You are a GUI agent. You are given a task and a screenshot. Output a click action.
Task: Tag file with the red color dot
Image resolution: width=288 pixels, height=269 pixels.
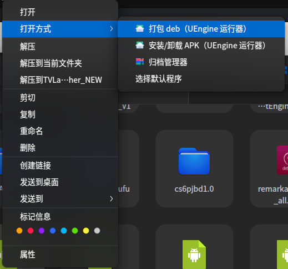tap(31, 231)
